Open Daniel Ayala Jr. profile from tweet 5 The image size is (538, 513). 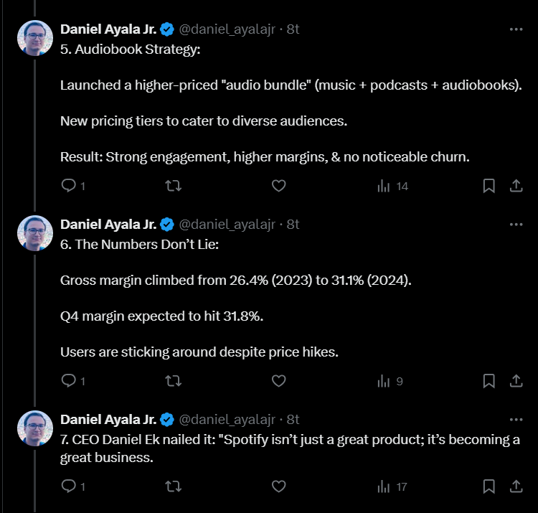coord(108,29)
